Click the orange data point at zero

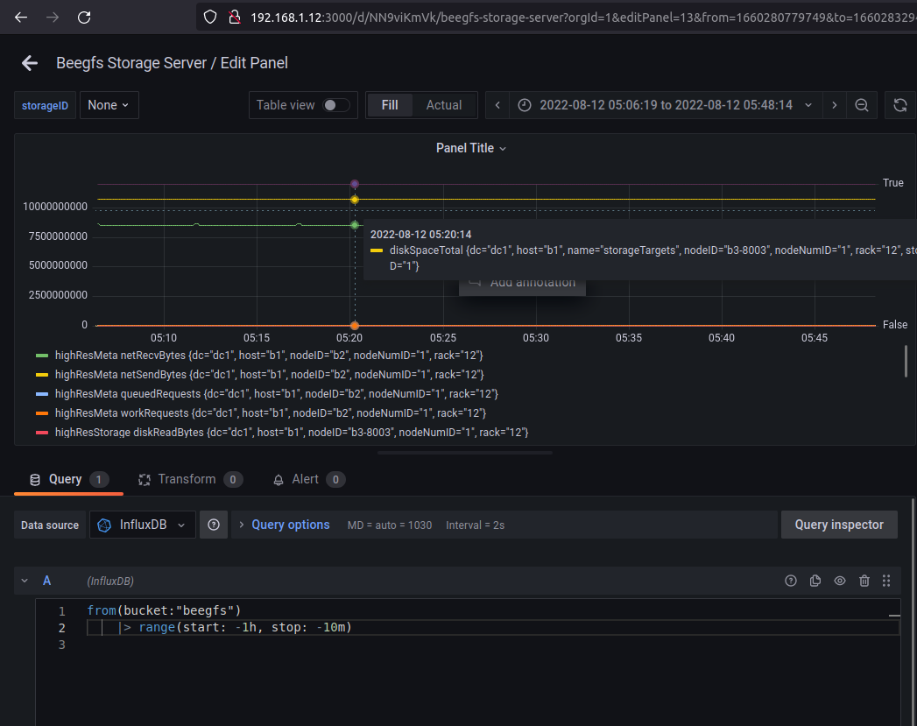[355, 326]
